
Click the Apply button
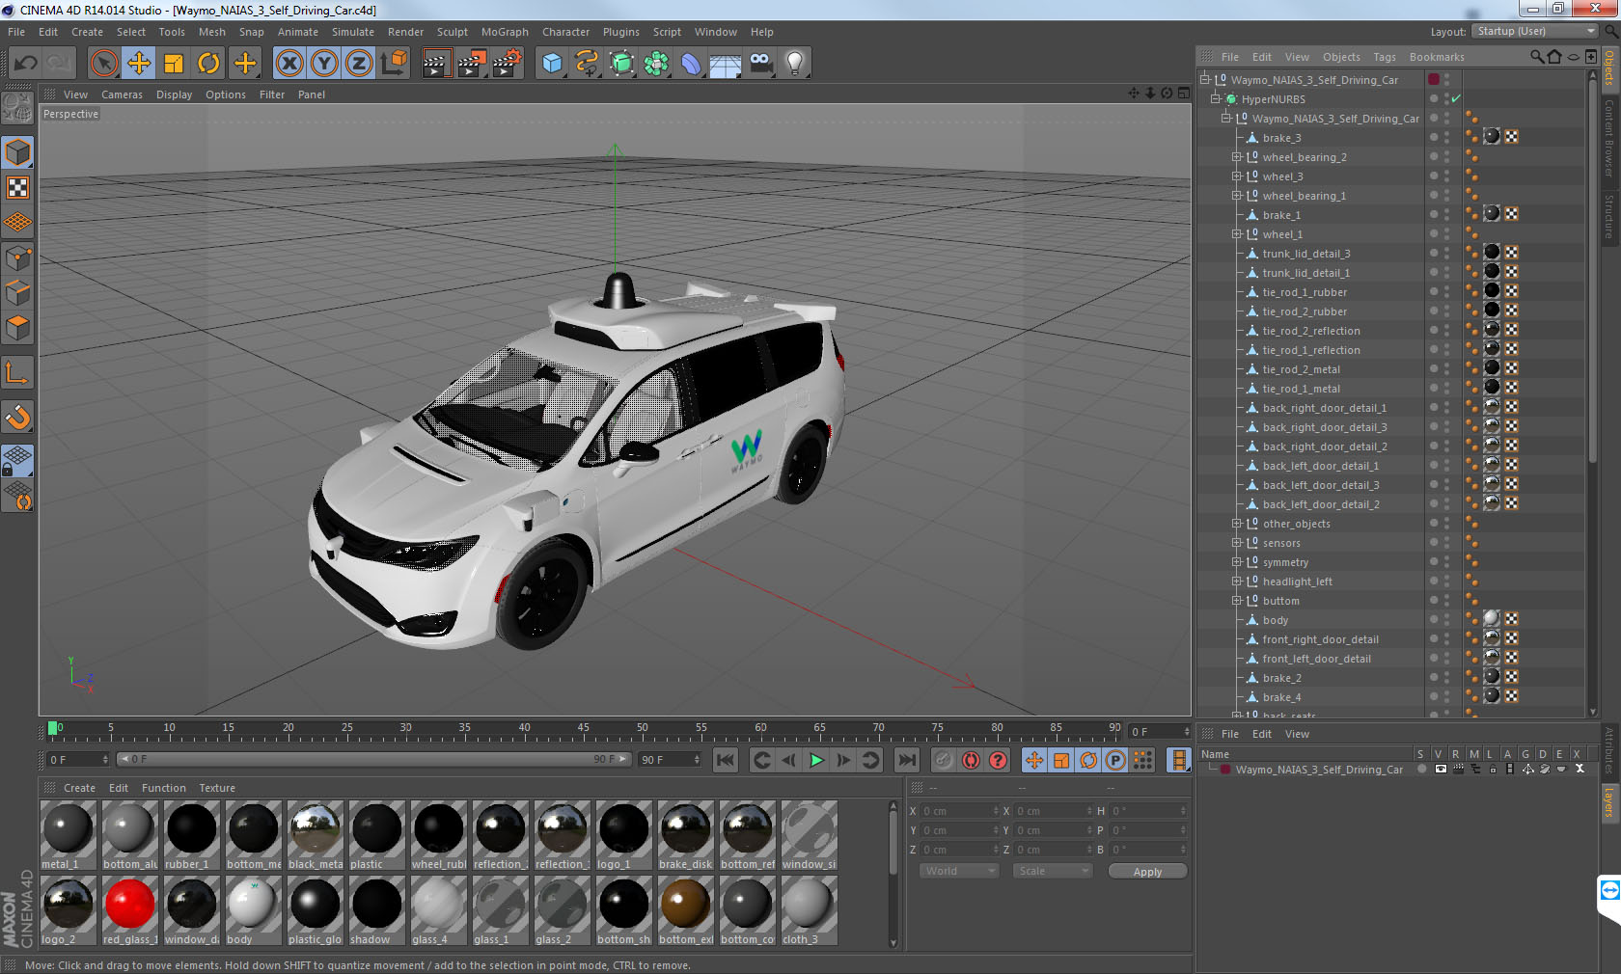(1147, 872)
